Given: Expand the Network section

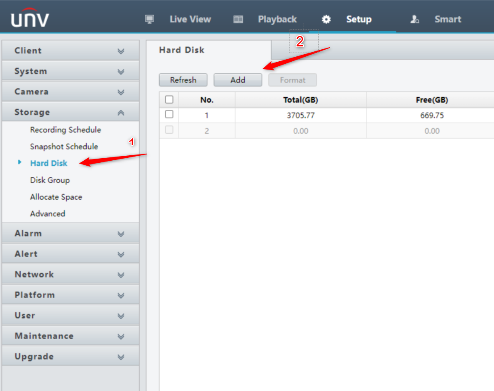Looking at the screenshot, I should click(121, 275).
